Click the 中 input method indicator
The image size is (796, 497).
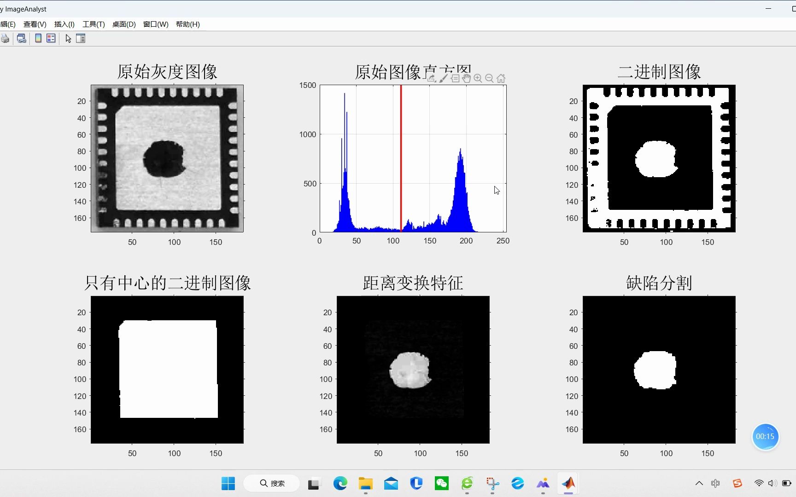[715, 483]
